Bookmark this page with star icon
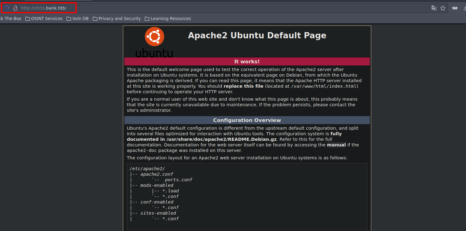 (x=443, y=8)
